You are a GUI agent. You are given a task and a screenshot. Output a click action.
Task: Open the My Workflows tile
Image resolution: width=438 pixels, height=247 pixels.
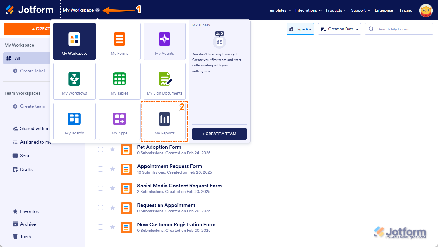click(74, 81)
